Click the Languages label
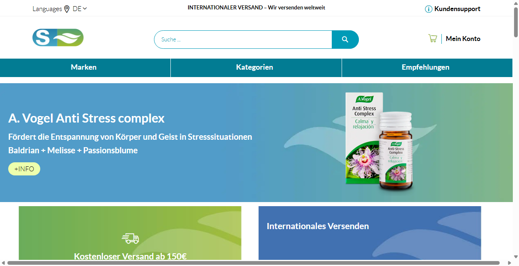Viewport: 519px width, 266px height. 47,9
